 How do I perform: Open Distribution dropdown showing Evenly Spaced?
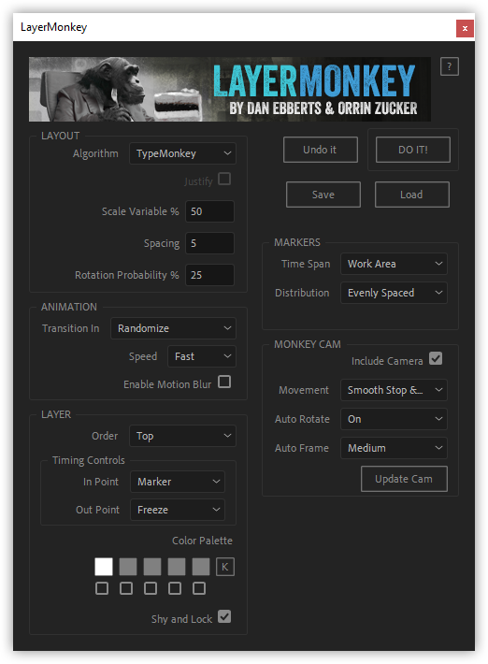click(394, 293)
